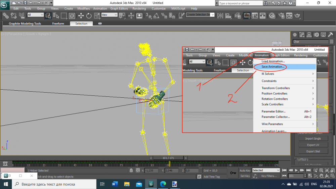
Task: Open the View reference coordinate dropdown
Action: [109, 15]
